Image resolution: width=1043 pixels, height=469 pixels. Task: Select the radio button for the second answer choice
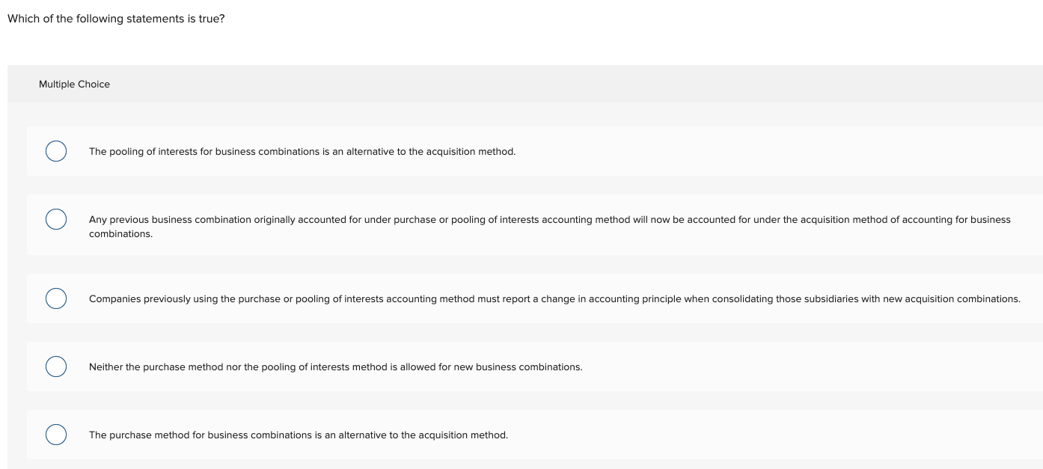click(x=56, y=219)
